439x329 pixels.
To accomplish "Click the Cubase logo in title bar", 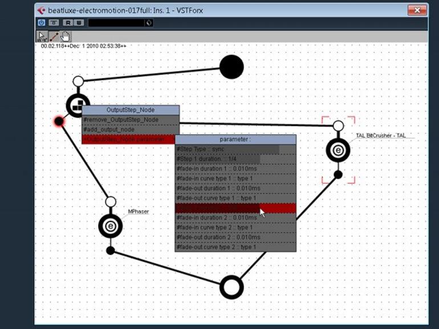I will 41,10.
